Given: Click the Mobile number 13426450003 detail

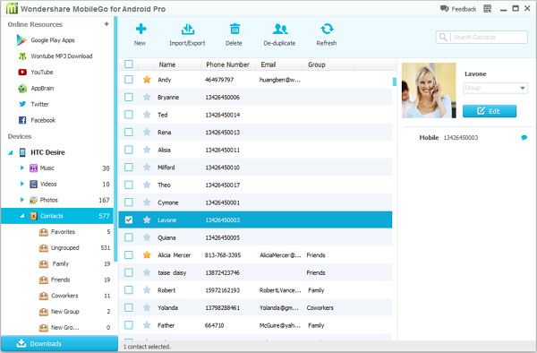Looking at the screenshot, I should [461, 138].
